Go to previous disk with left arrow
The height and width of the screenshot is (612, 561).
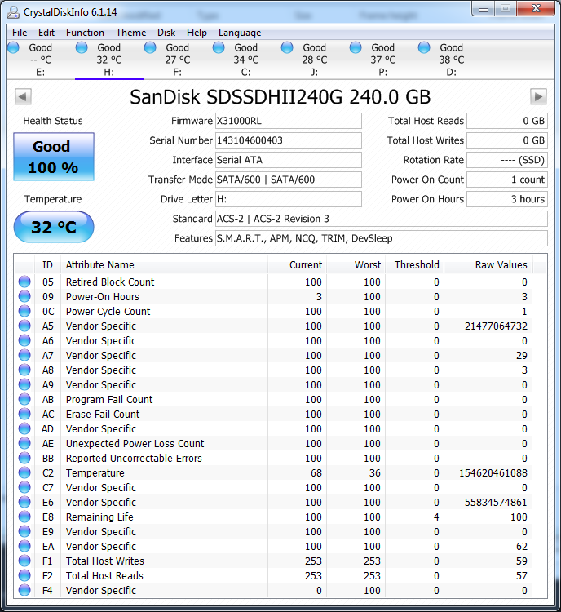pos(23,97)
